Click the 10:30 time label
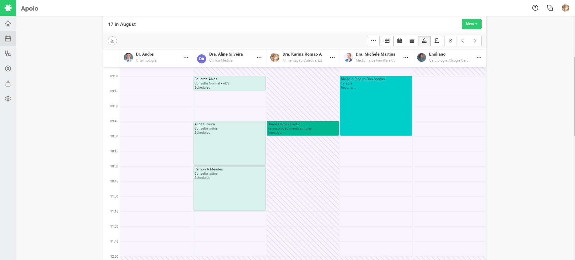The image size is (575, 260). point(114,166)
